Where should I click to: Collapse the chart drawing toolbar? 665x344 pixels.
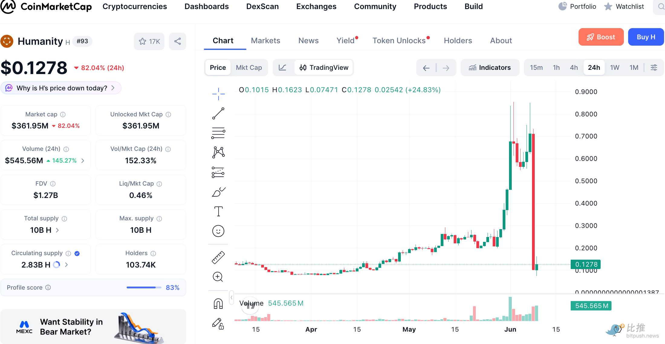tap(231, 298)
